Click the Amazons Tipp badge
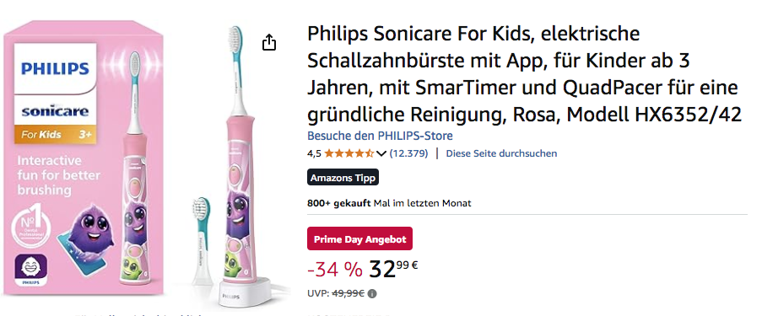Viewport: 762px width, 316px height. (x=343, y=178)
